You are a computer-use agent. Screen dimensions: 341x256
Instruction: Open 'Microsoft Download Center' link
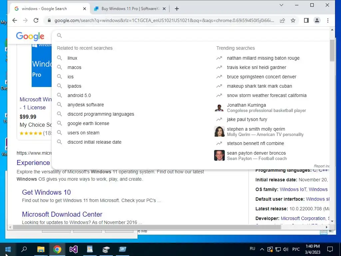click(62, 214)
